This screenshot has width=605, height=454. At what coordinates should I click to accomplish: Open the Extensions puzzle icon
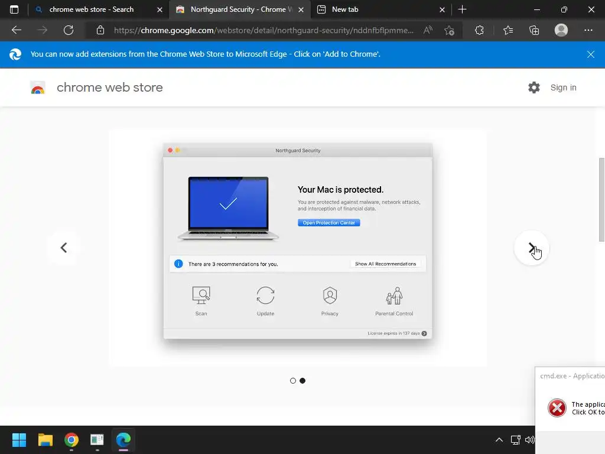click(x=479, y=30)
